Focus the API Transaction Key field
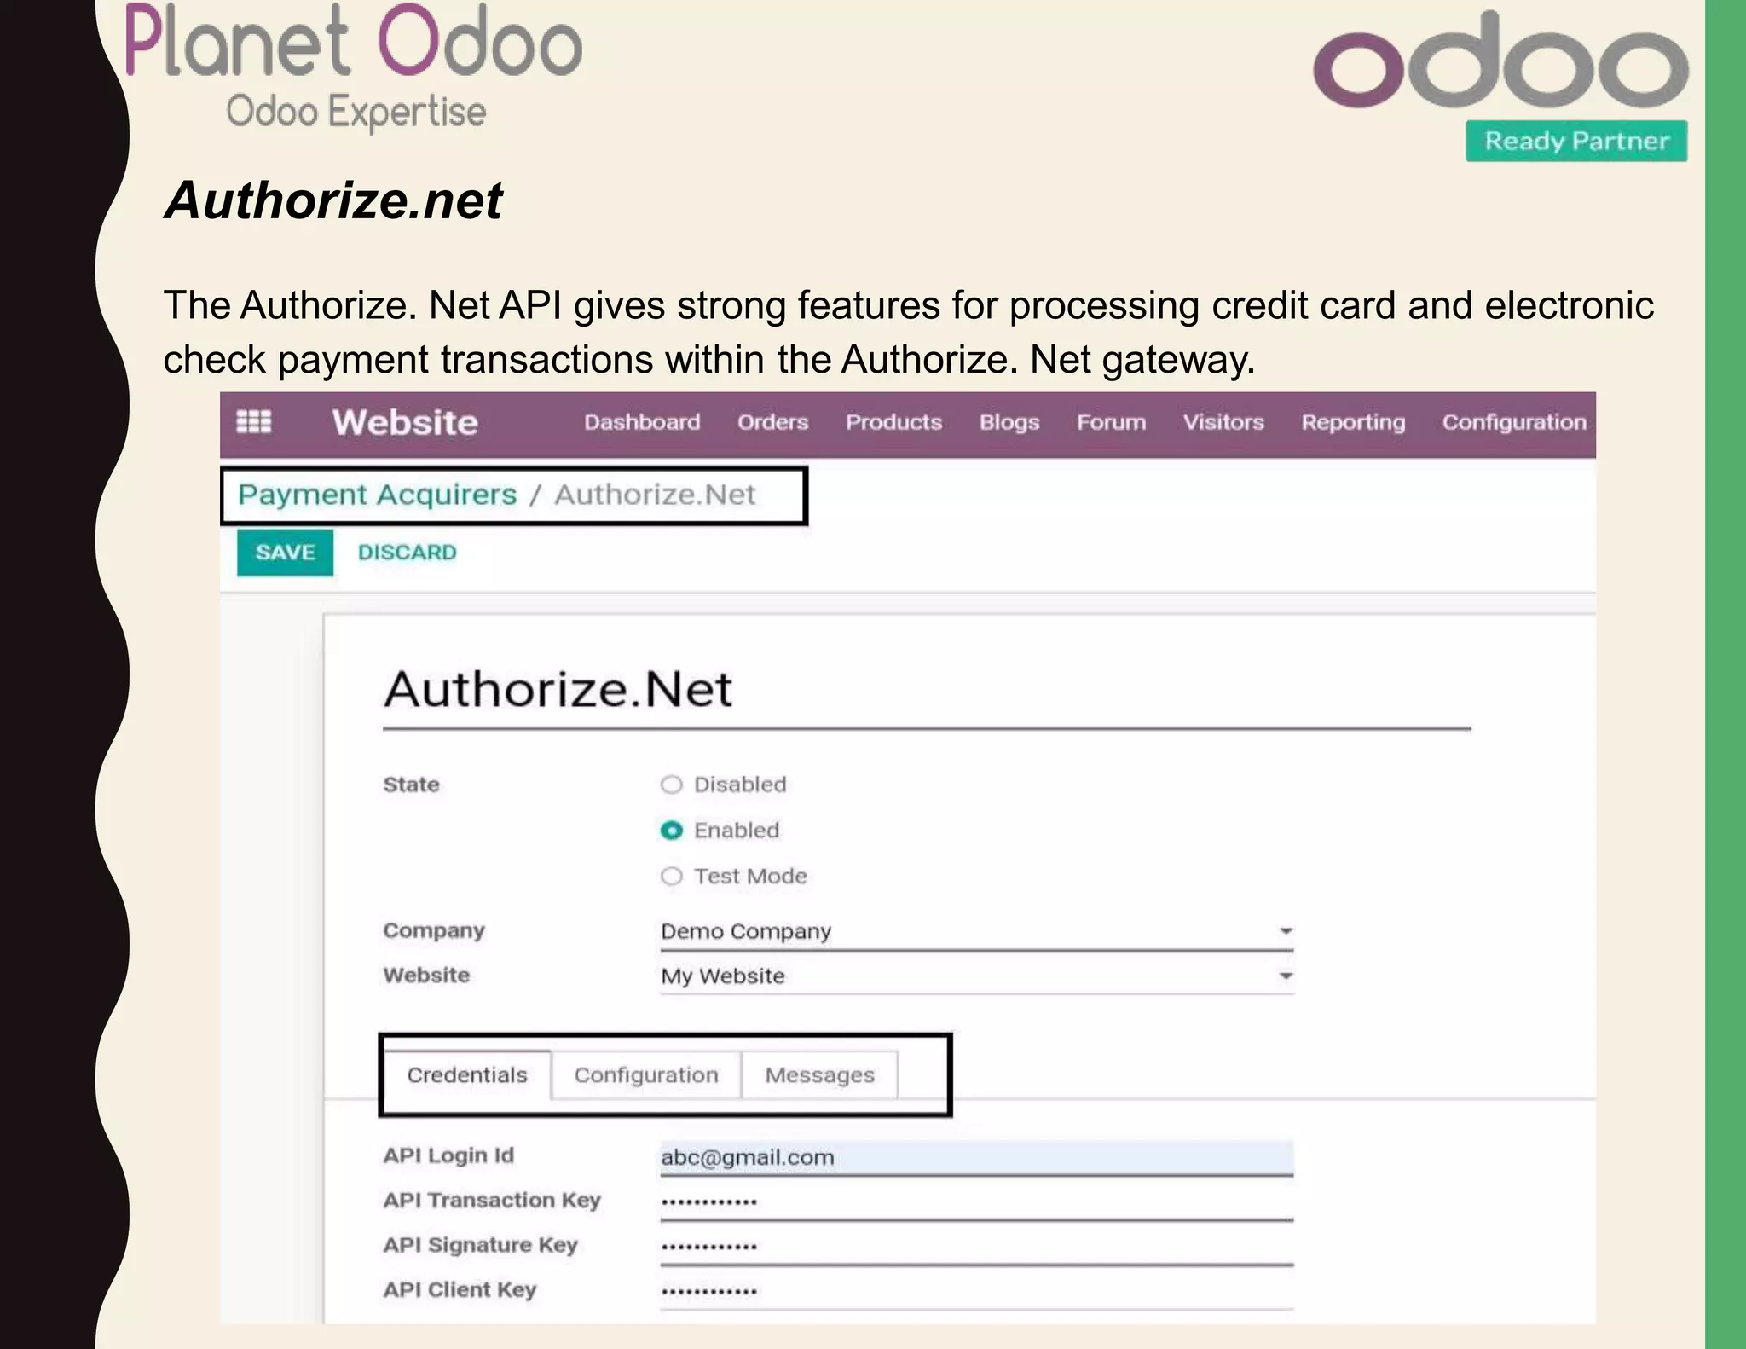This screenshot has height=1349, width=1746. point(977,1202)
